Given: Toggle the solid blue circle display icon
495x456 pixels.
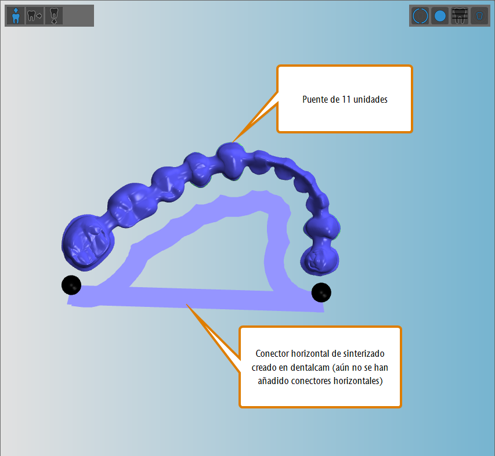Looking at the screenshot, I should pyautogui.click(x=440, y=16).
